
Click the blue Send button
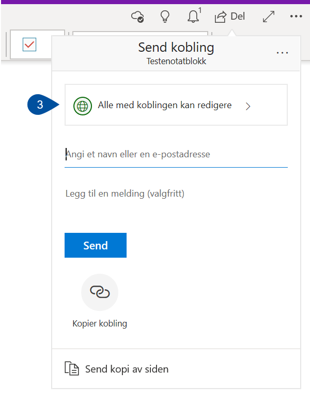coord(96,245)
